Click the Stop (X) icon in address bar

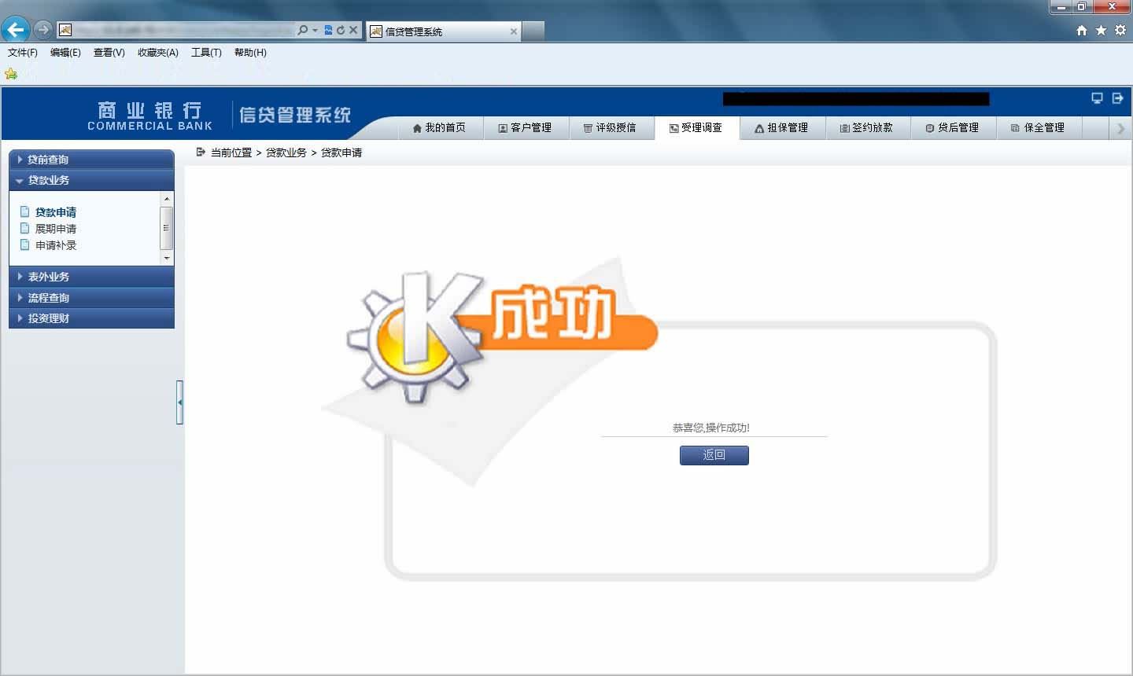point(353,30)
